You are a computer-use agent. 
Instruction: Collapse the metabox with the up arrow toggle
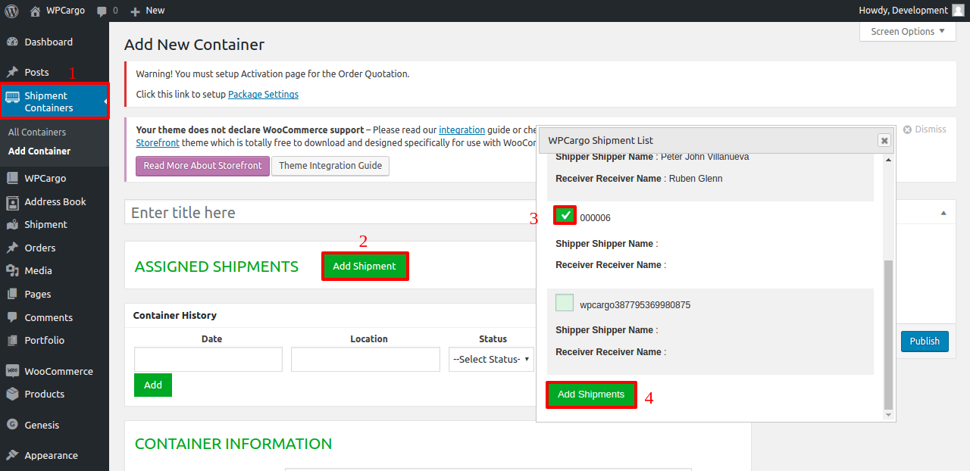[943, 213]
